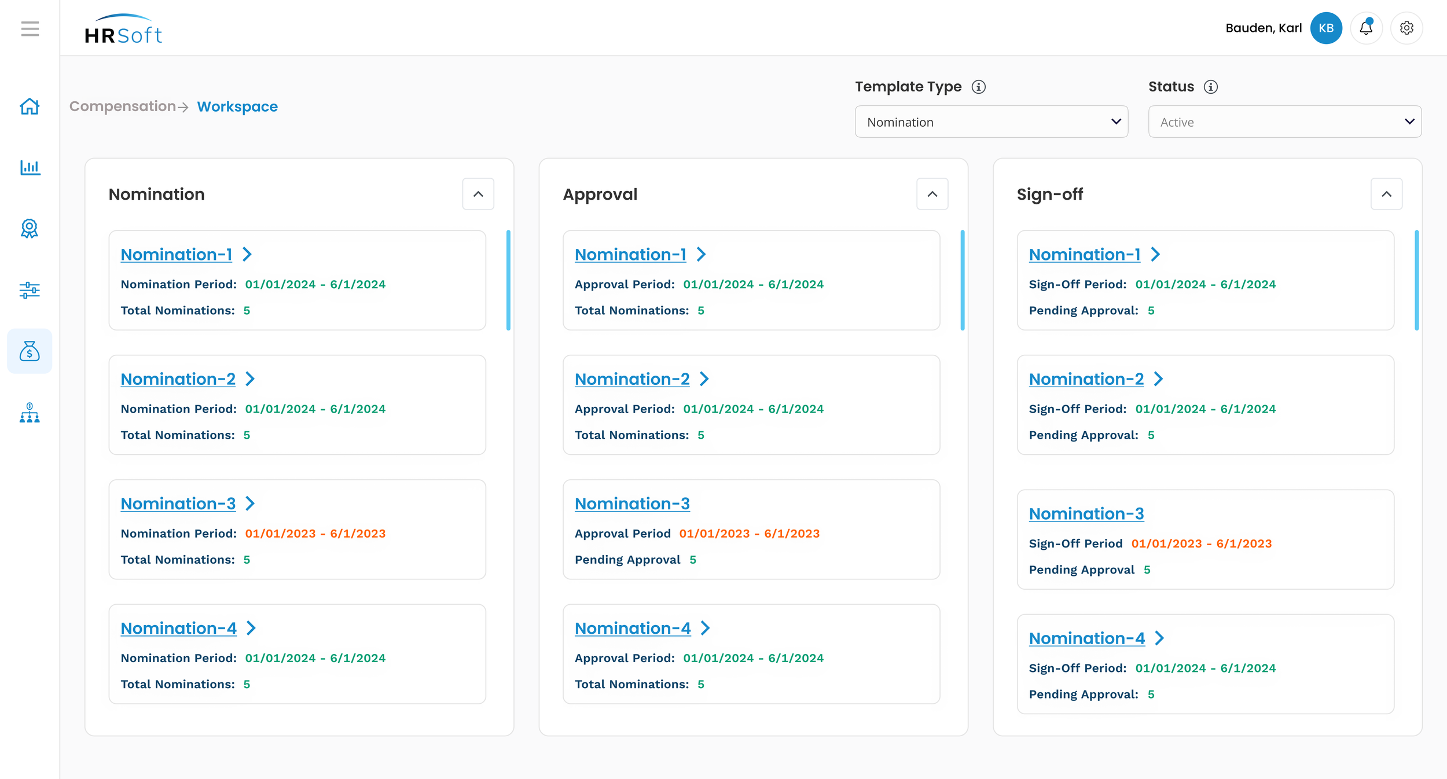Open the org hierarchy sidebar icon

click(30, 413)
